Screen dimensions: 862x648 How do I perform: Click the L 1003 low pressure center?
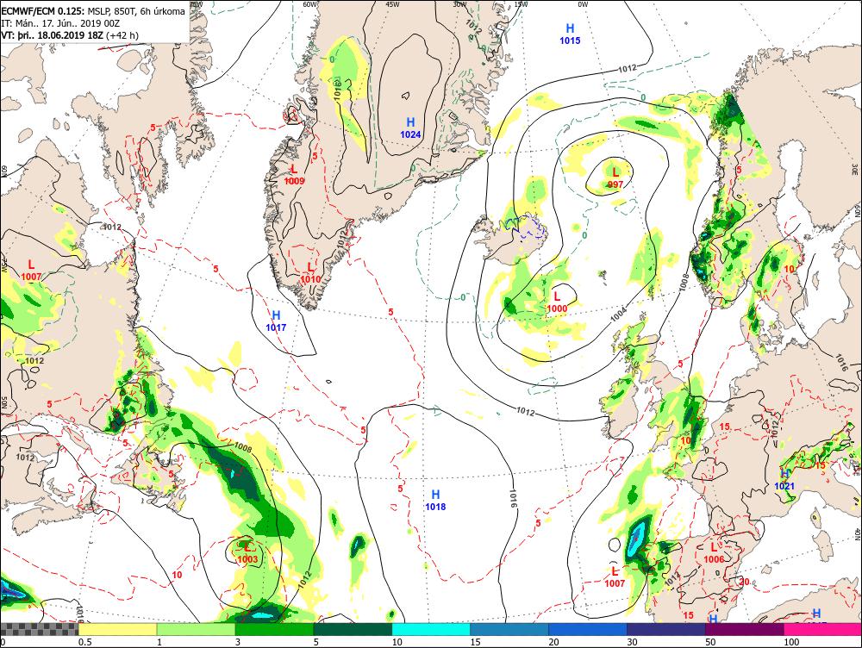point(247,553)
